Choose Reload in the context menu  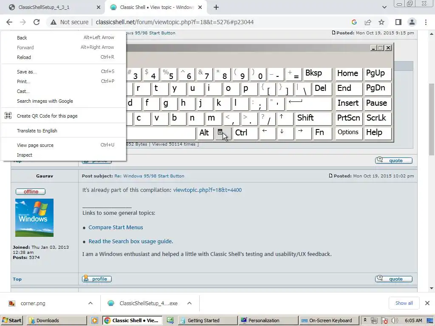[x=64, y=57]
